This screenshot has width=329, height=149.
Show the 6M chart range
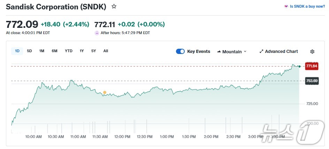(54, 51)
